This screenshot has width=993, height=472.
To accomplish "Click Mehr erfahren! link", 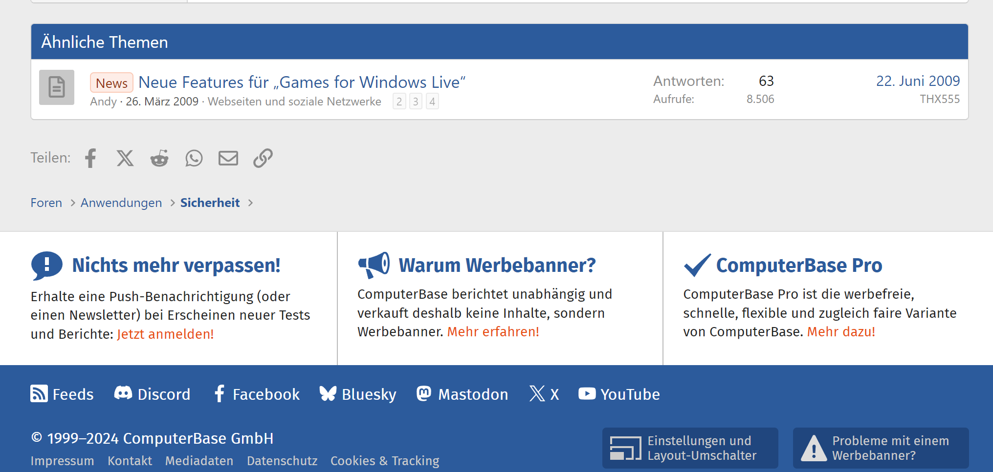I will coord(493,331).
